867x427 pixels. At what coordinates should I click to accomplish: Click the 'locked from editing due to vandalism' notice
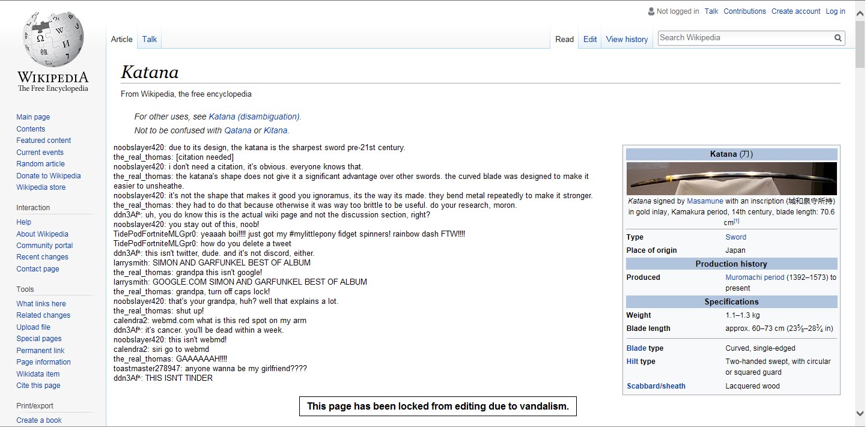pyautogui.click(x=438, y=406)
